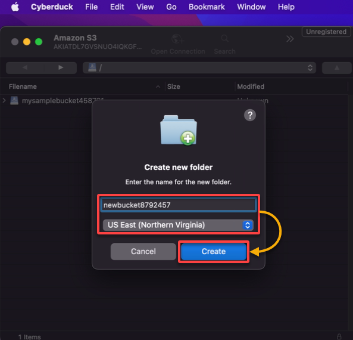Click the back navigation arrow
Screen dimensions: 353x340
point(25,67)
